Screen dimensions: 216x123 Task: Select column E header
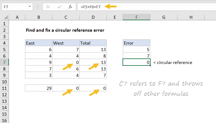[115, 17]
